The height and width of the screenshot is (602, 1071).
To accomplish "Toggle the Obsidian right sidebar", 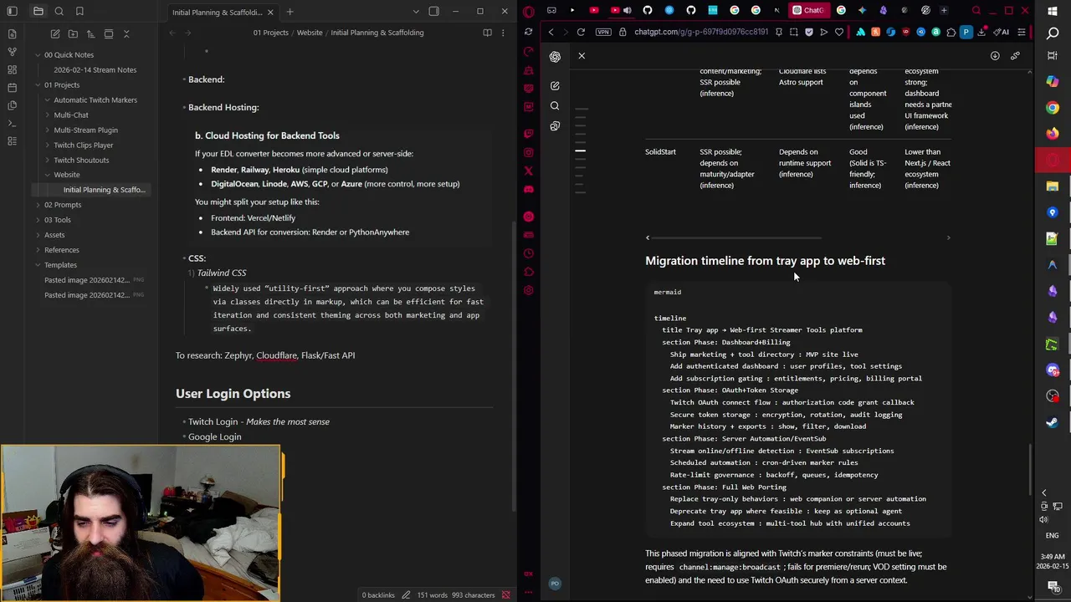I will coord(433,12).
